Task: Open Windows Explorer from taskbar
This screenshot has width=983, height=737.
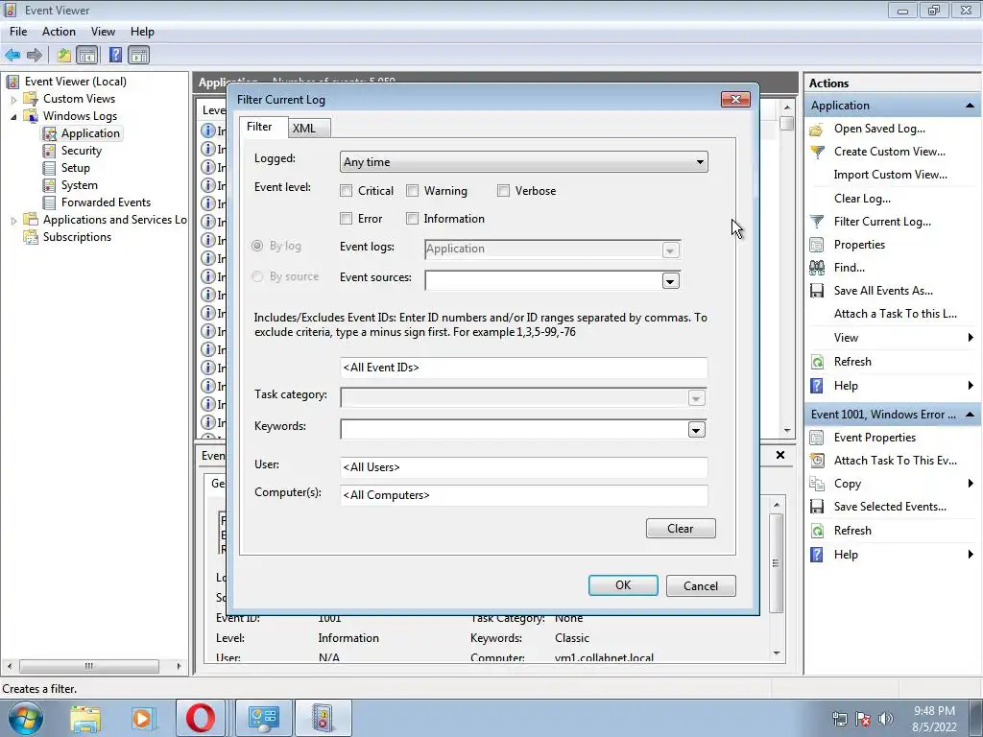Action: pyautogui.click(x=85, y=718)
